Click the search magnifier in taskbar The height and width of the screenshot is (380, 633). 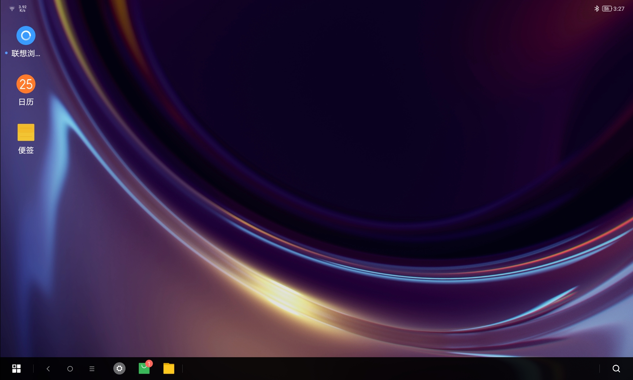tap(616, 368)
